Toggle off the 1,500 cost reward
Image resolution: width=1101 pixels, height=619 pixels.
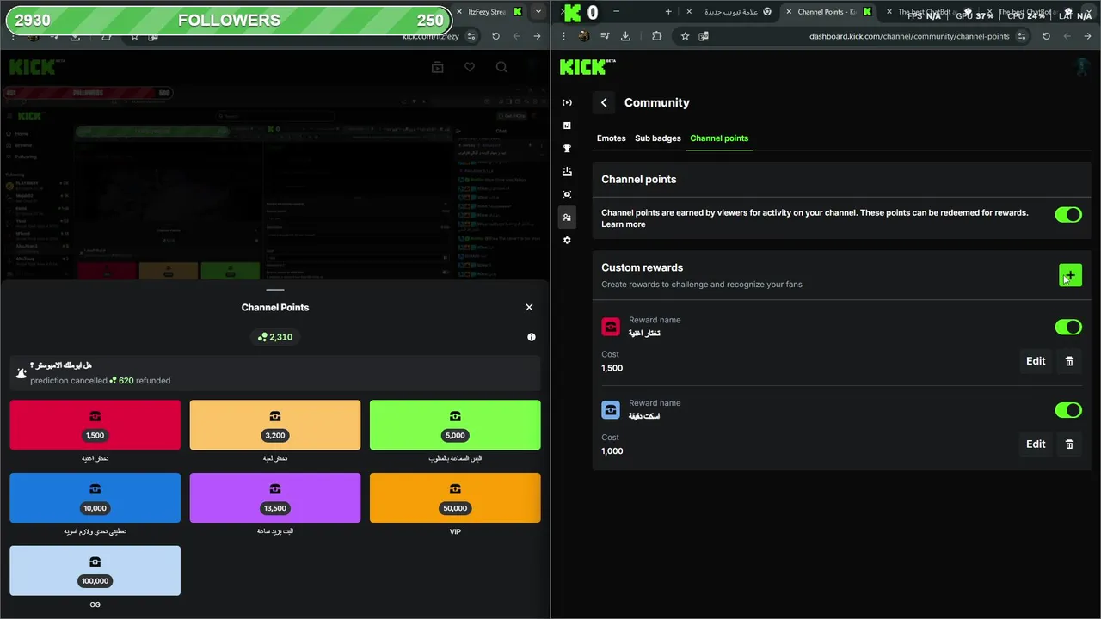pyautogui.click(x=1068, y=327)
